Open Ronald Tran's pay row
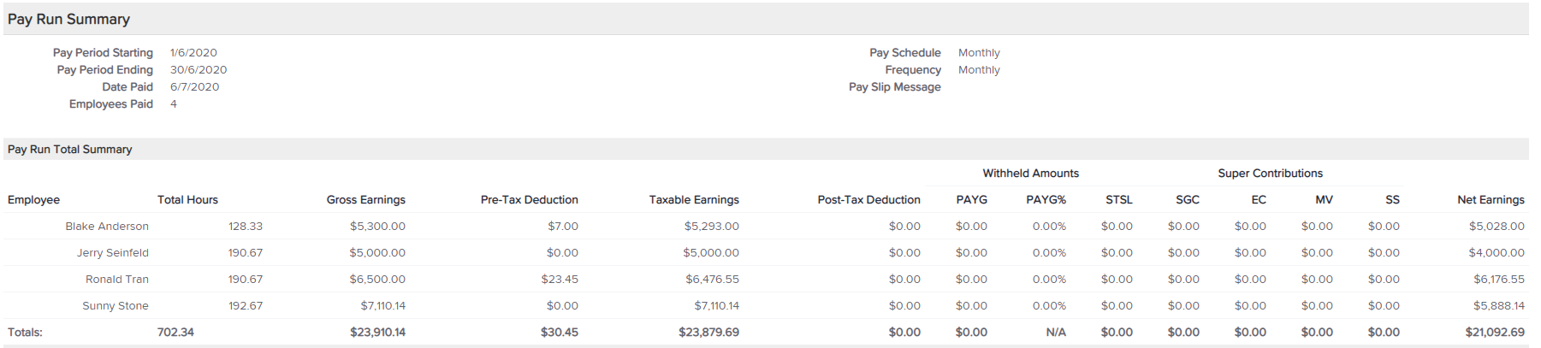 [x=766, y=279]
